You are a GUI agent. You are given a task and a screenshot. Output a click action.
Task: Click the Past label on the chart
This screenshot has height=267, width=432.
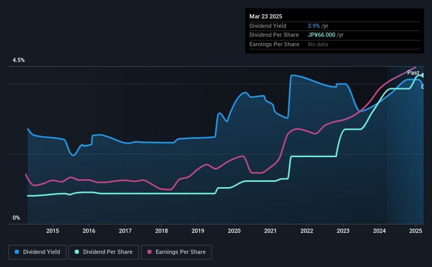click(x=413, y=73)
